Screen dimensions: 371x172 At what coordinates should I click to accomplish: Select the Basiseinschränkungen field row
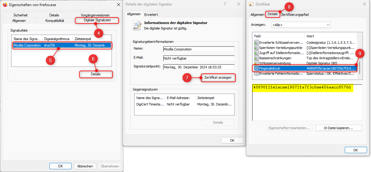point(275,58)
